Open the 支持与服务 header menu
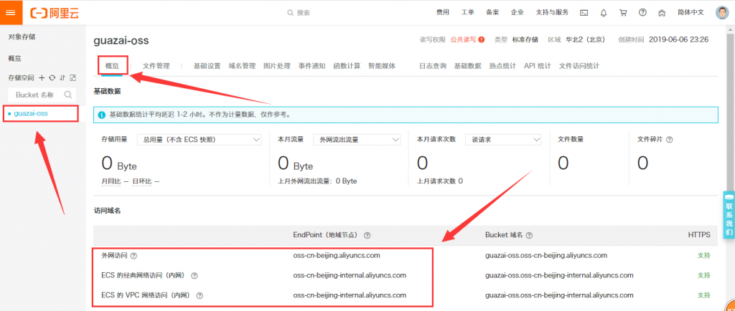 552,13
